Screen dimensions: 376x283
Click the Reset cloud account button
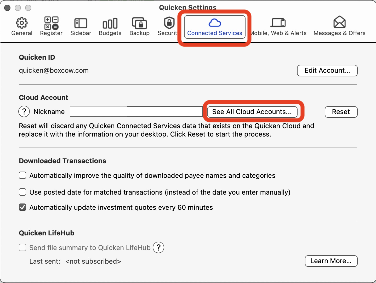(341, 112)
